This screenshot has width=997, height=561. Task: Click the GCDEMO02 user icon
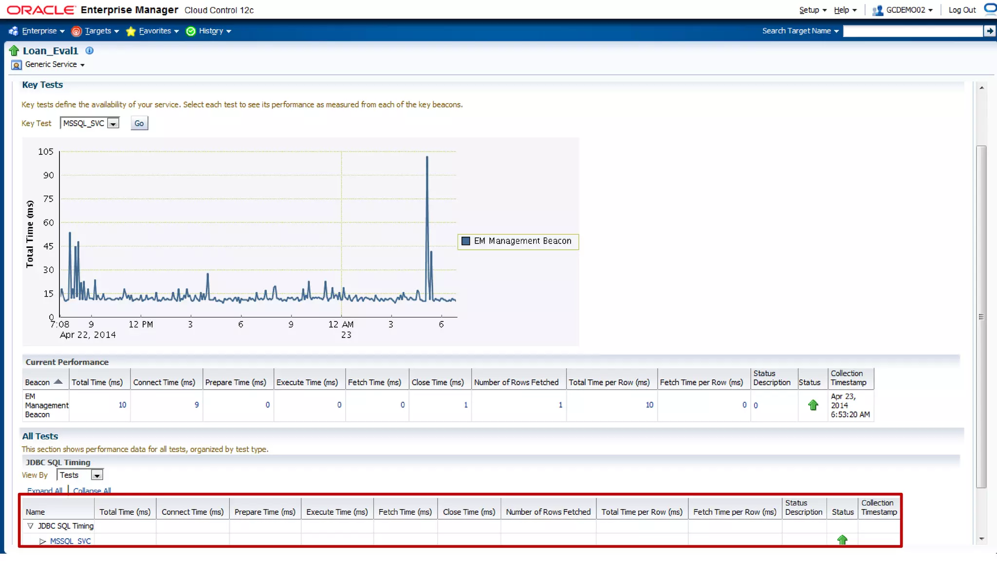tap(877, 10)
